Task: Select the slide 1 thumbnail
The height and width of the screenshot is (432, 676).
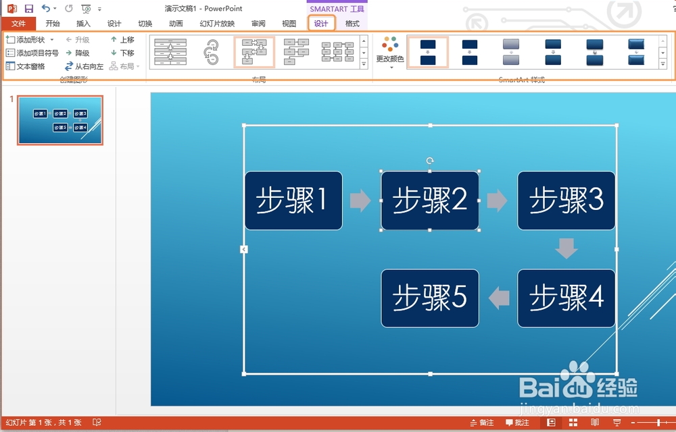Action: coord(60,120)
